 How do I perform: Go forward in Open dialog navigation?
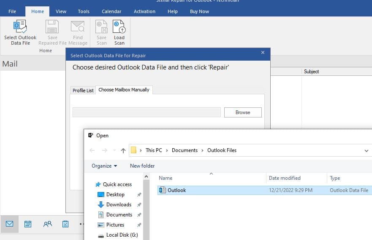point(104,150)
